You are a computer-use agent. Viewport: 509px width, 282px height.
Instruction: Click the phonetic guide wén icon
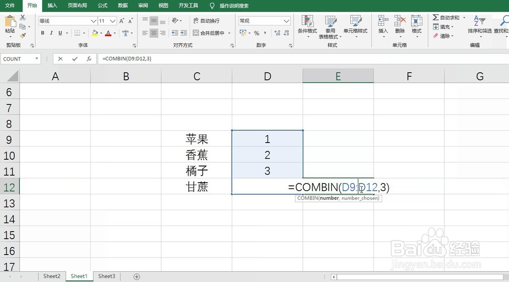pos(125,33)
